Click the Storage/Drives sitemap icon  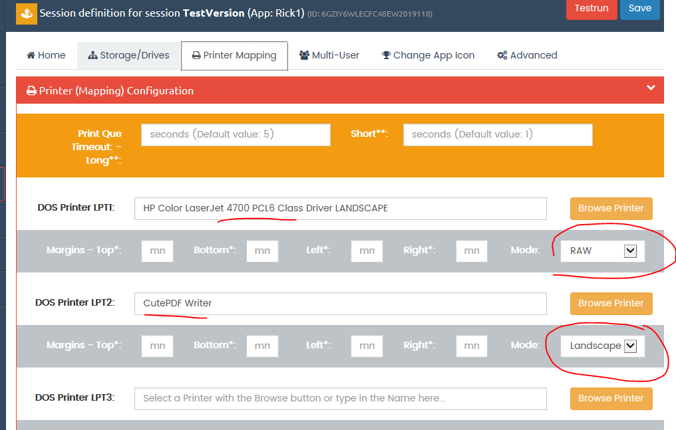(92, 55)
